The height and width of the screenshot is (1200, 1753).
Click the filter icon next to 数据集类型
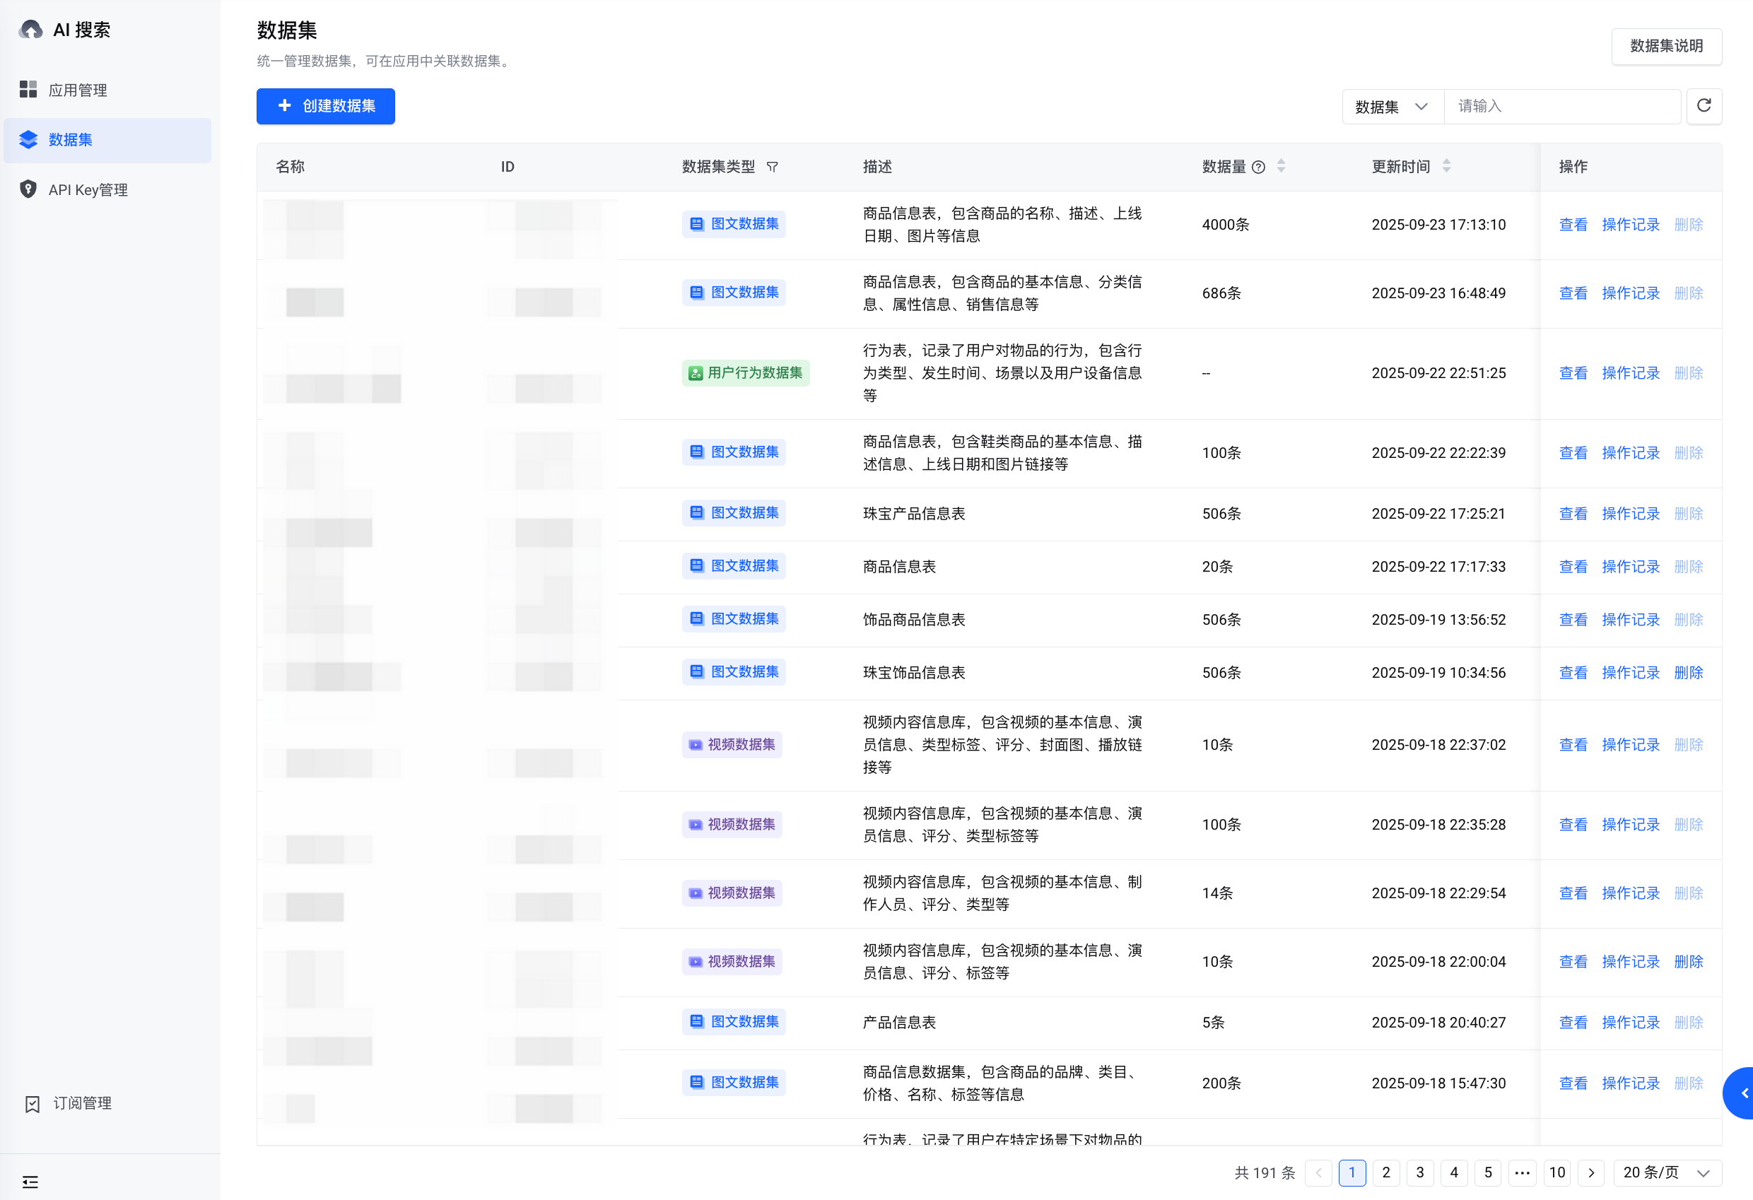(772, 167)
